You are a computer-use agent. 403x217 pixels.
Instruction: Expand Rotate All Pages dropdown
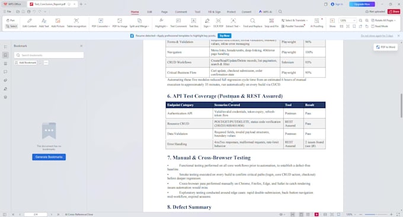[383, 20]
